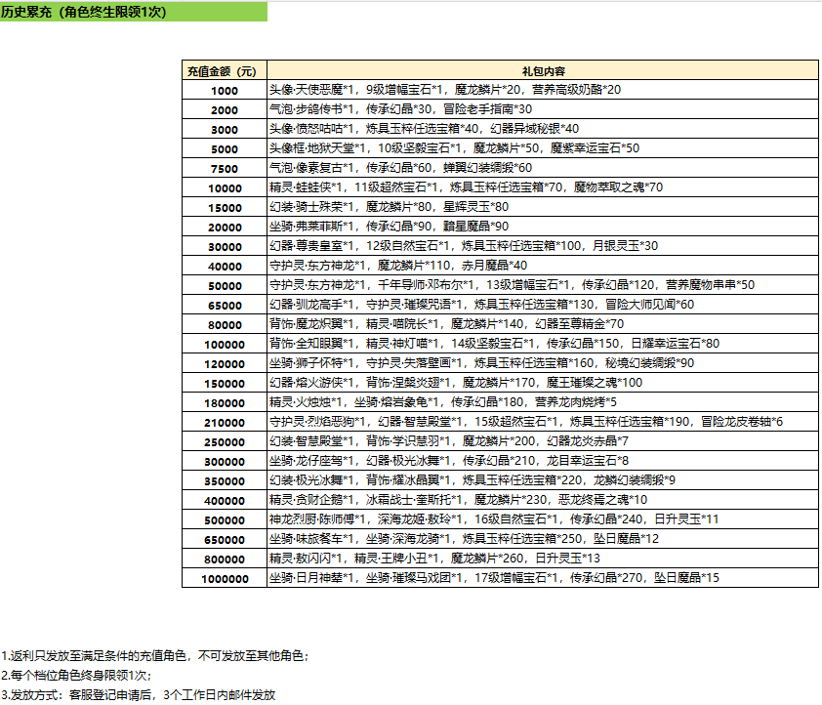Click the 20000 recharge amount cell
822x705 pixels.
224,227
